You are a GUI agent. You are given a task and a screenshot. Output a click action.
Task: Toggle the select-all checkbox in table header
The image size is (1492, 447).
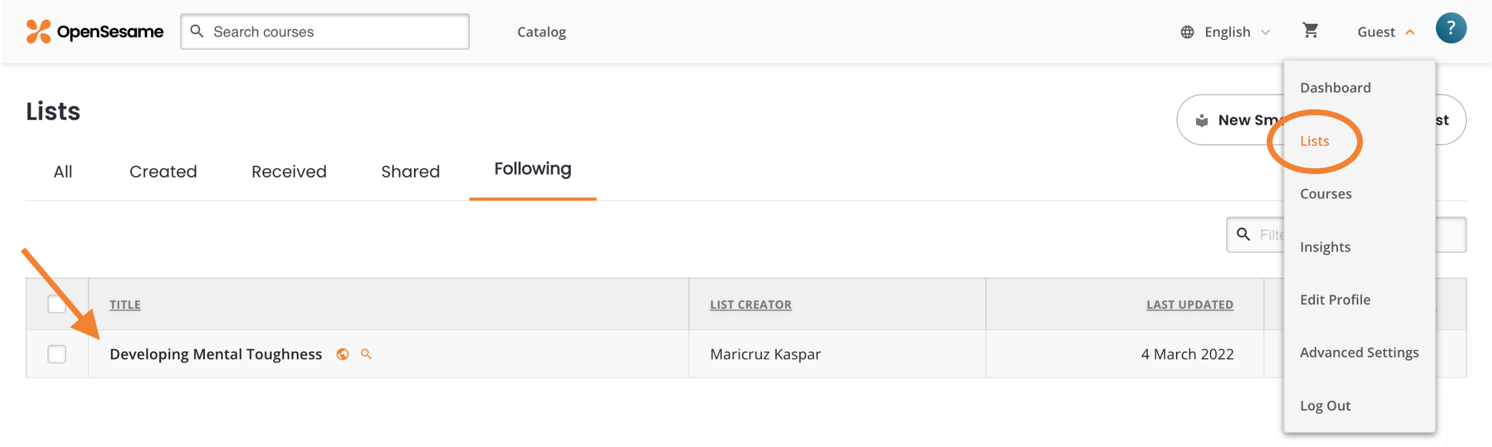point(57,304)
